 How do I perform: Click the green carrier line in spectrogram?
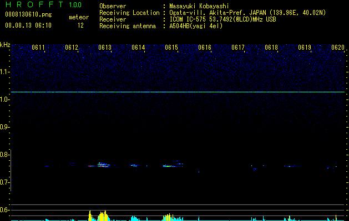click(178, 92)
